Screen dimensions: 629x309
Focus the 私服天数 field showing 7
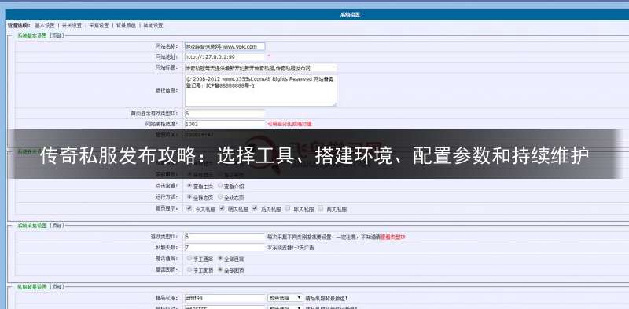click(x=225, y=247)
